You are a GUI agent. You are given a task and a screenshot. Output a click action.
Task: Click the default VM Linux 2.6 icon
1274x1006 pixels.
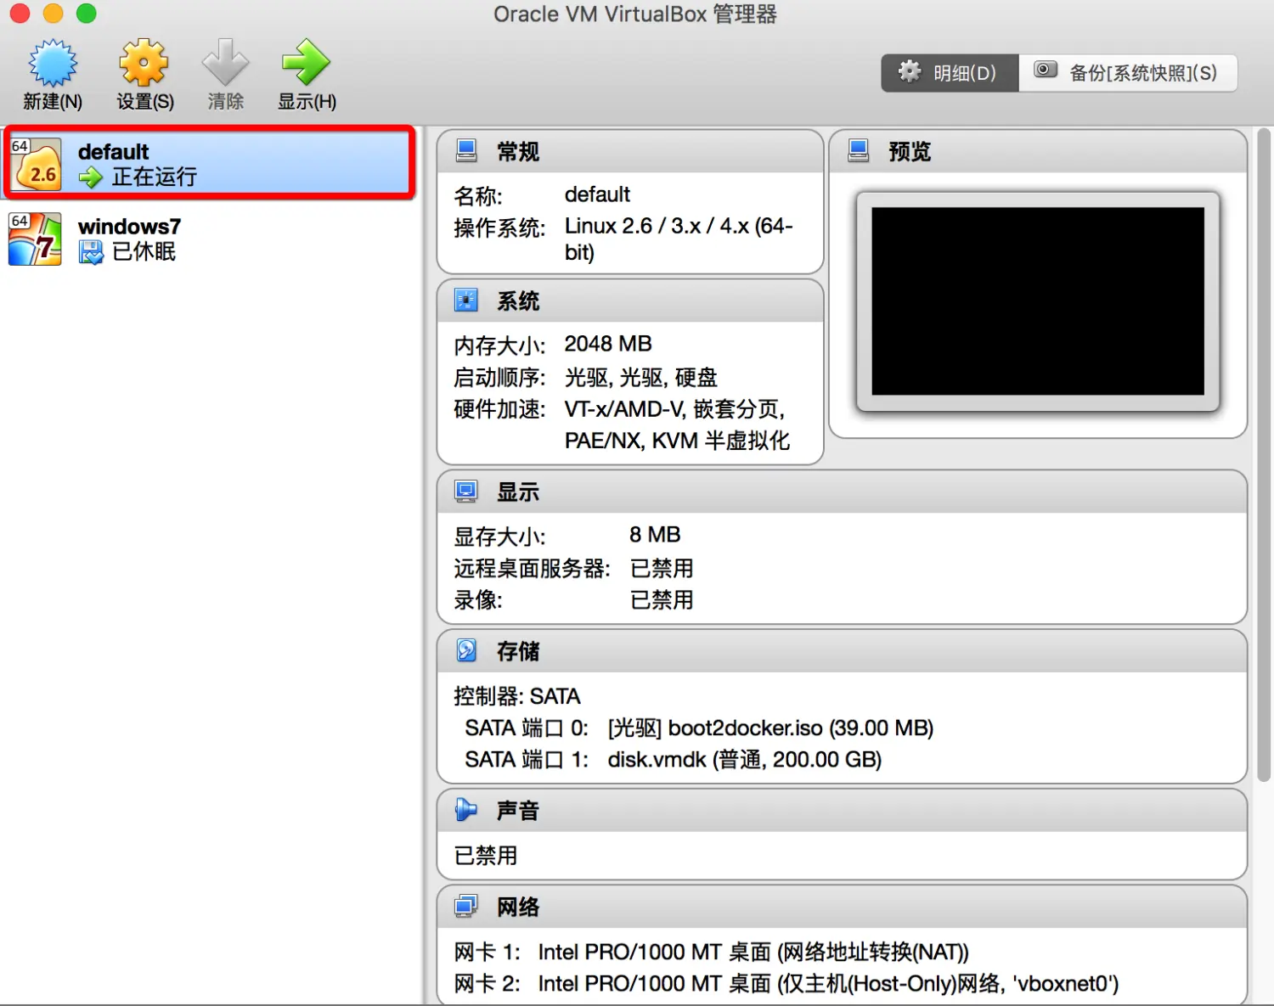pos(35,163)
